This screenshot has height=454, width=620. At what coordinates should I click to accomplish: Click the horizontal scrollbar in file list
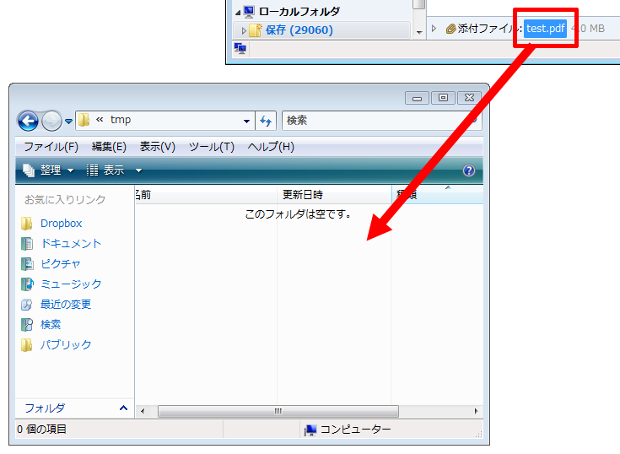278,411
